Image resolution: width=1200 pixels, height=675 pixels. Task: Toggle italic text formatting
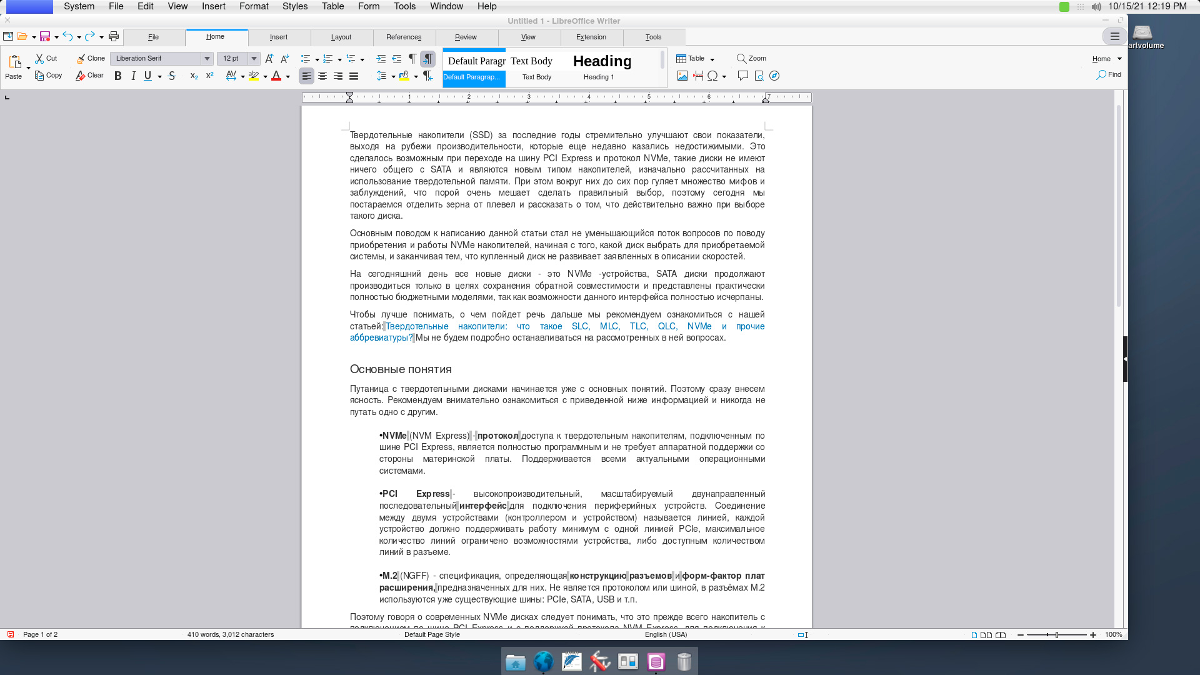point(133,76)
